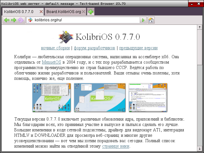Go back with the green left arrow
Viewport: 204px width, 153px height.
tap(6, 20)
